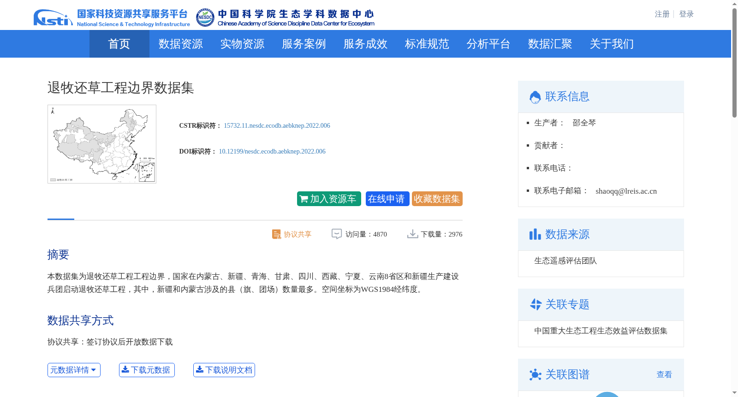The width and height of the screenshot is (738, 397).
Task: Open the 首页 nav tab
Action: pyautogui.click(x=119, y=44)
